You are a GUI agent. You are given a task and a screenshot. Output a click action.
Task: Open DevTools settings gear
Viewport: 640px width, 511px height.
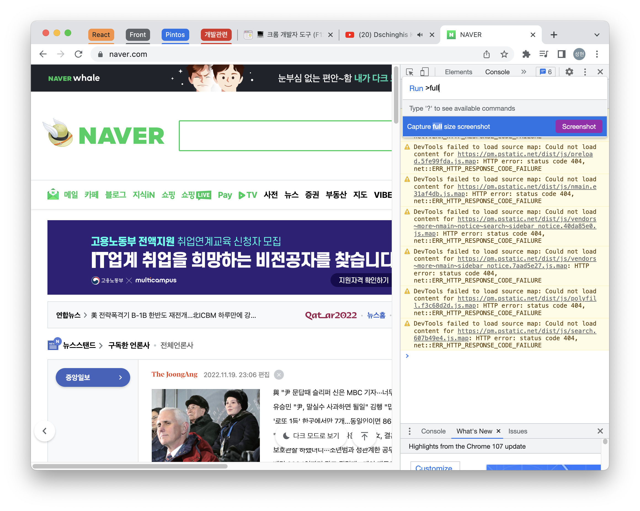tap(569, 72)
